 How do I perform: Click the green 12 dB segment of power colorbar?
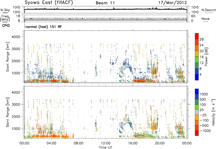click(x=197, y=60)
